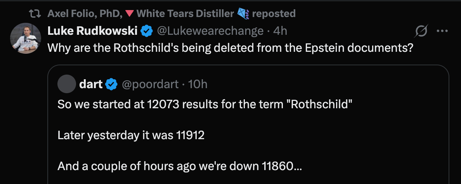Click the word "reposted" in the header
This screenshot has width=461, height=184.
pyautogui.click(x=274, y=14)
